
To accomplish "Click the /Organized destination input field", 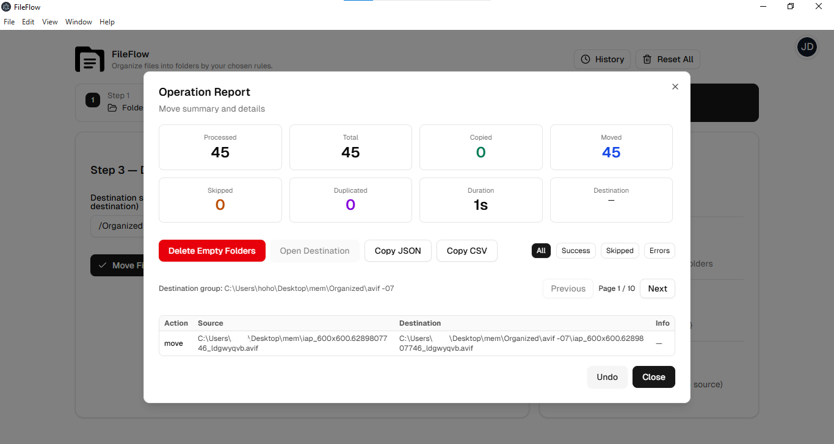I will coord(117,226).
